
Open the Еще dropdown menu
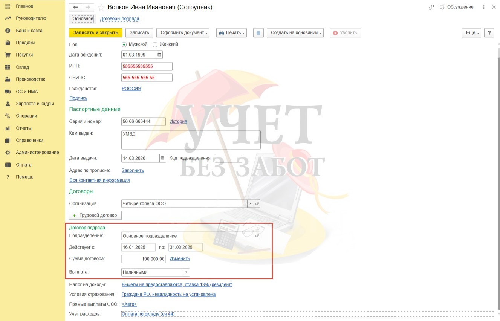pos(472,33)
